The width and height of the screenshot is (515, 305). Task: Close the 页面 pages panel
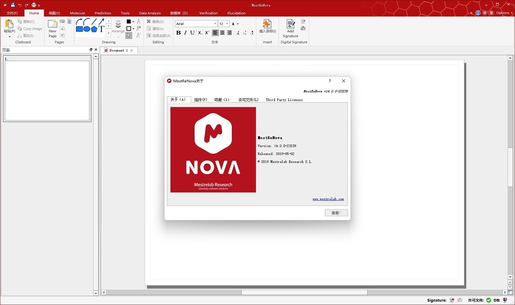[96, 50]
